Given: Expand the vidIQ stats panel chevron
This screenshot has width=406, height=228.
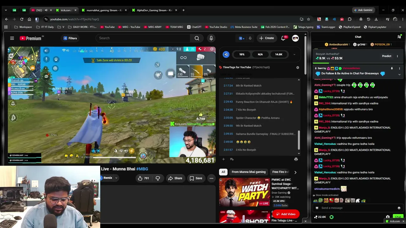Looking at the screenshot, I should (294, 54).
